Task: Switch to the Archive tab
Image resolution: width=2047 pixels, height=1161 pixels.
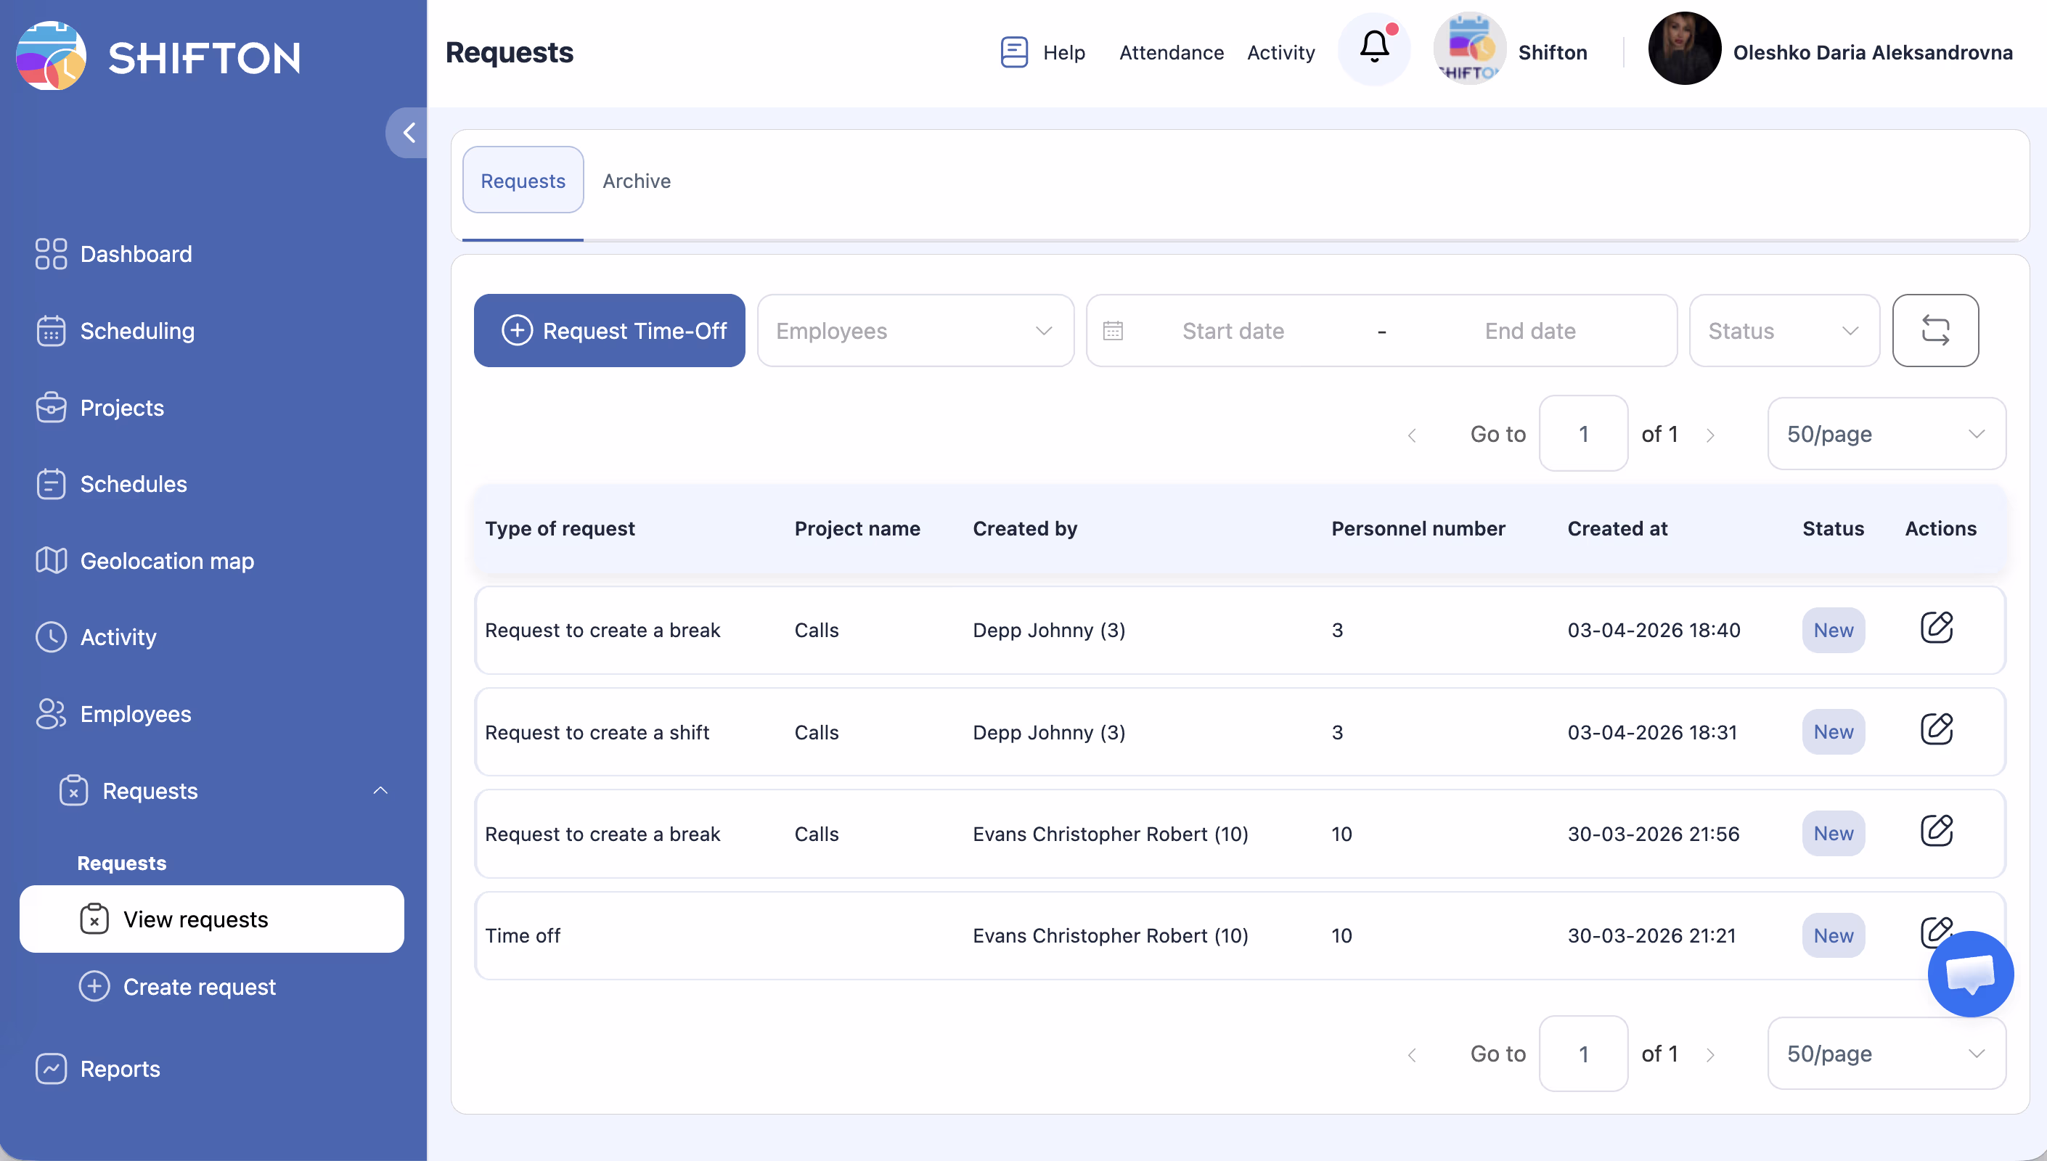Action: tap(636, 181)
